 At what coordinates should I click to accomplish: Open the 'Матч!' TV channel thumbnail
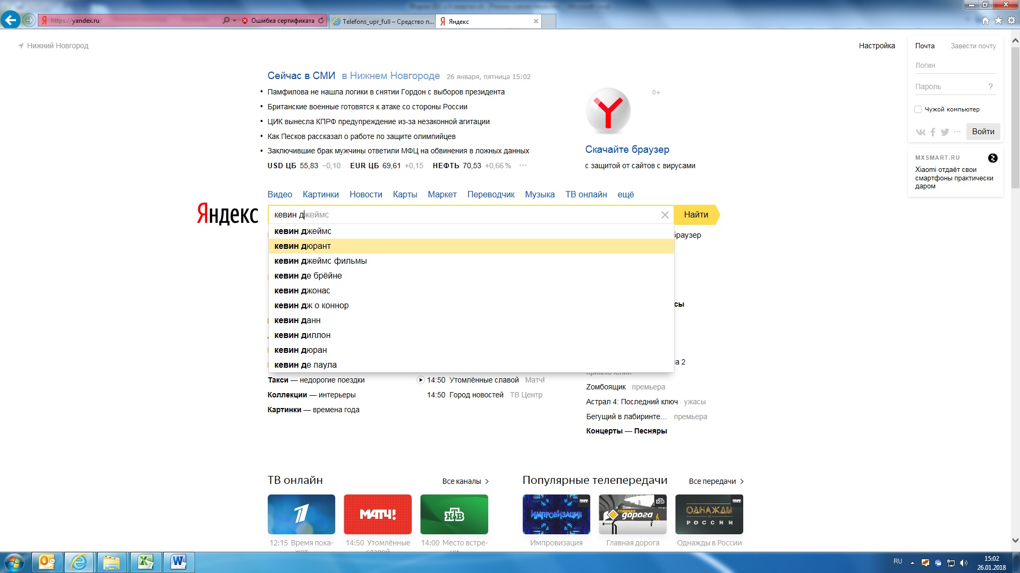[378, 514]
